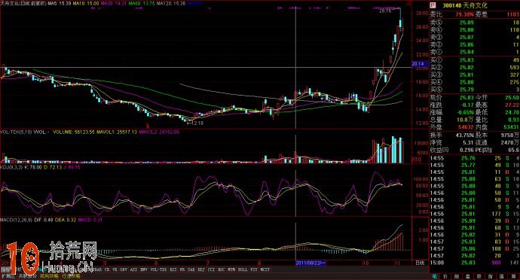Choose the OBV indicator tab
This screenshot has width=520, height=280.
(124, 269)
